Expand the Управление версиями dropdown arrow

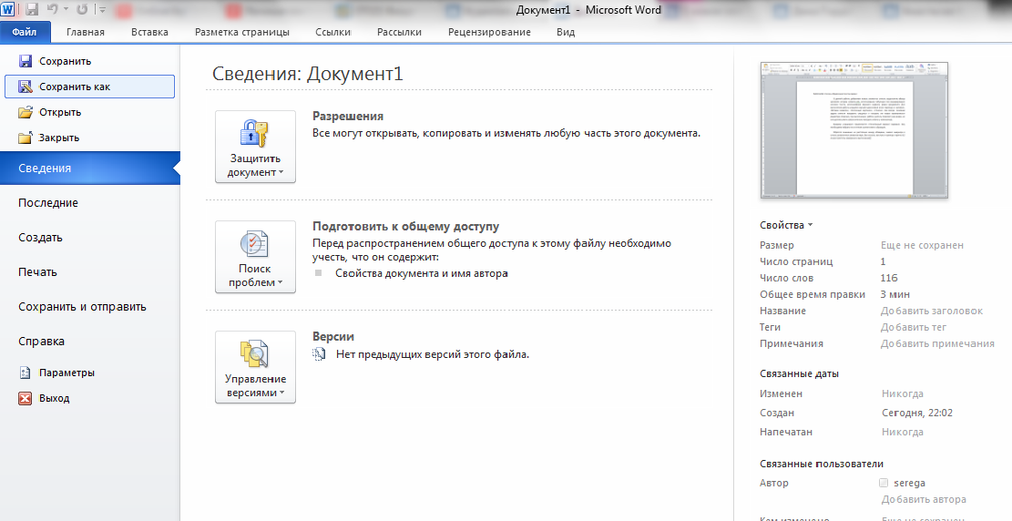click(x=282, y=393)
